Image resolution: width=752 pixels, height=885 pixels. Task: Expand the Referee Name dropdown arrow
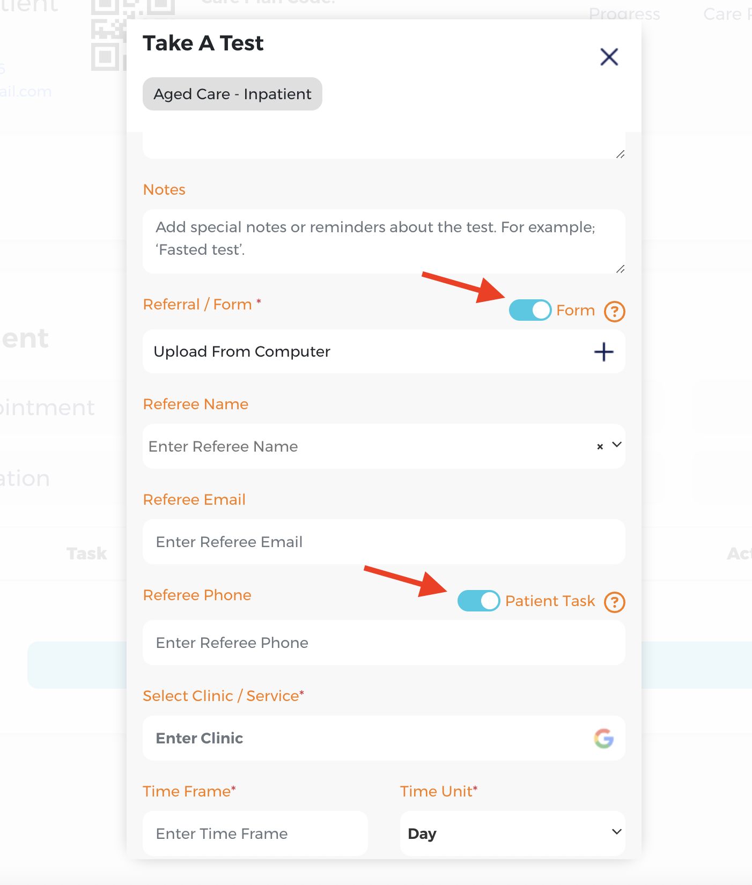pos(617,445)
